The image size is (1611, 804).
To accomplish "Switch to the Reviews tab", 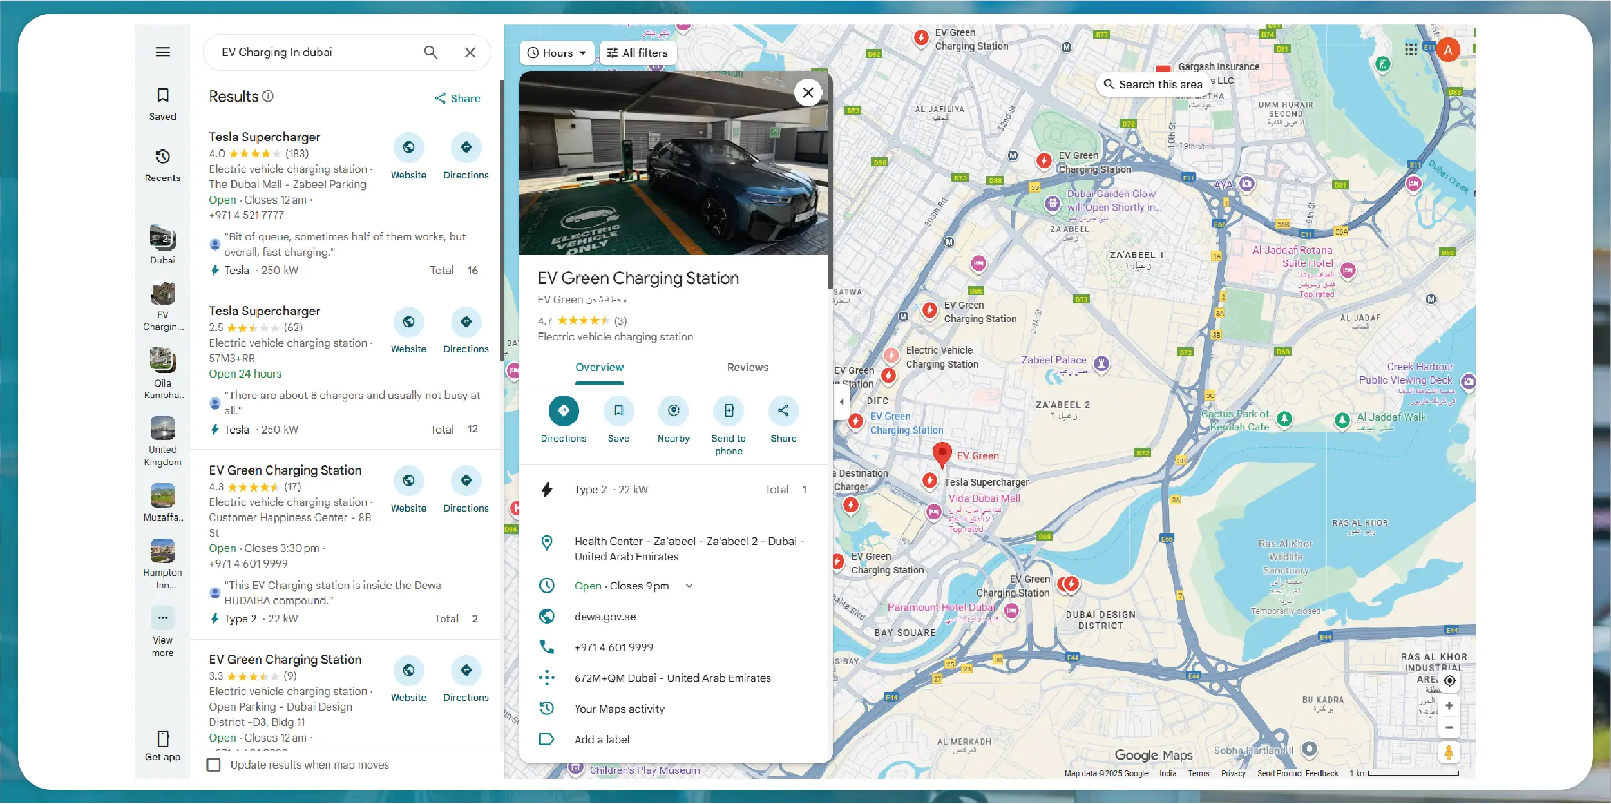I will pyautogui.click(x=747, y=367).
